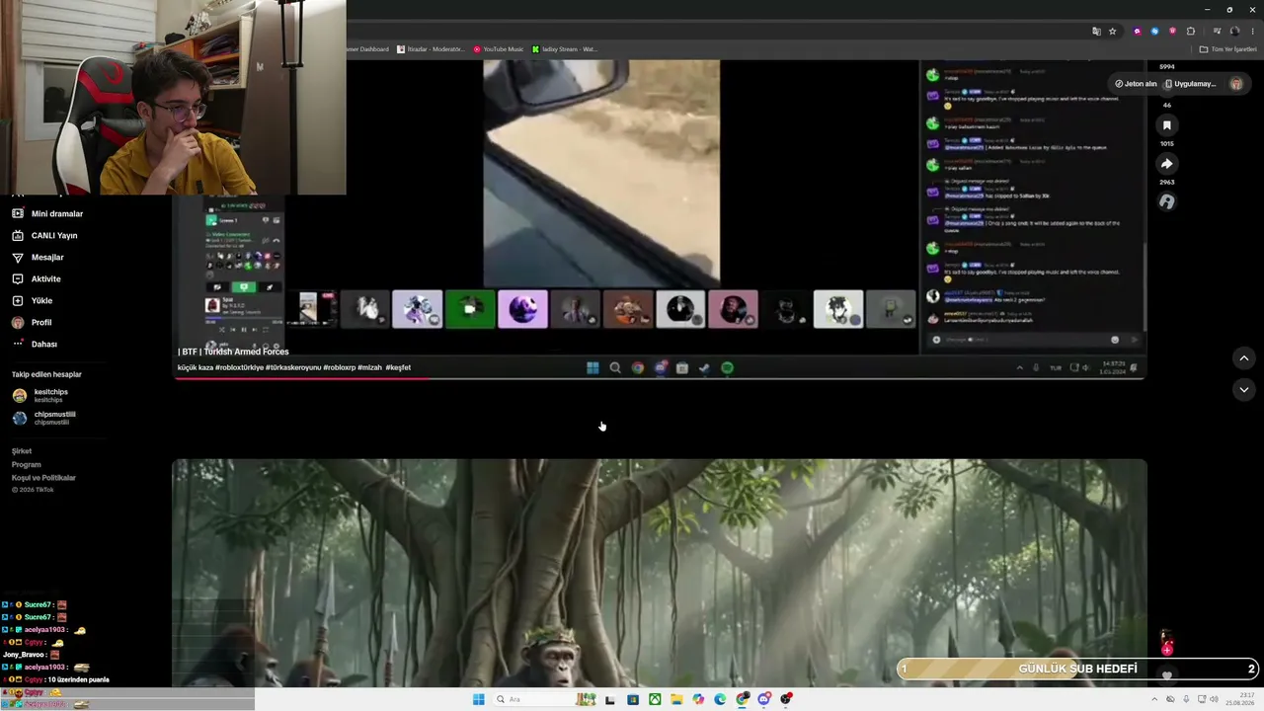Like the jungle video with heart icon

1166,676
